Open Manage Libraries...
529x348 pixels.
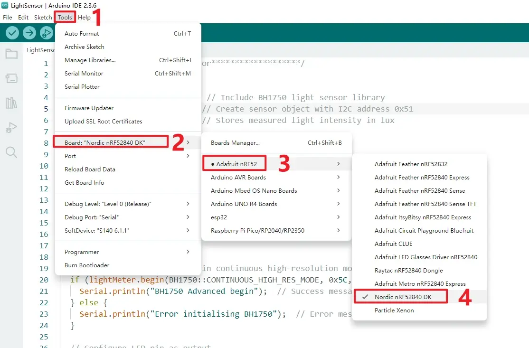(128, 60)
